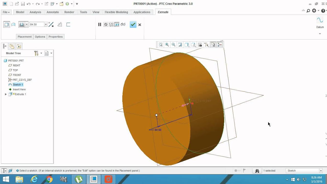Open the Saved Orientations icon

(193, 45)
